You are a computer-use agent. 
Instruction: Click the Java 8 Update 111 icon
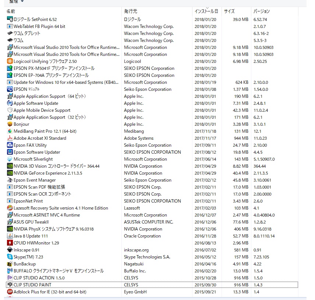coord(10,236)
